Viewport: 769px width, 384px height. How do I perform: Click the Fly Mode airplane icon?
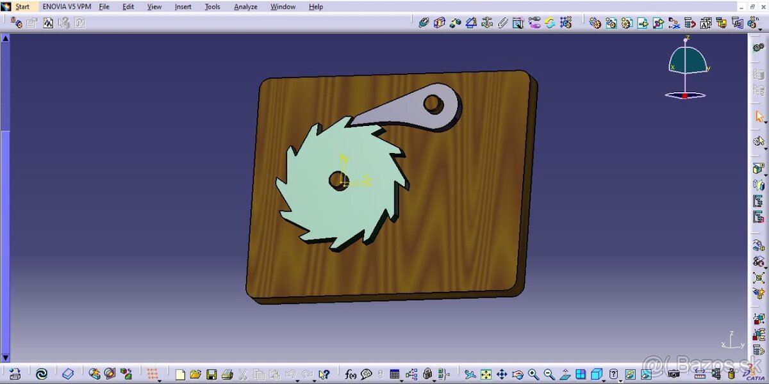470,374
